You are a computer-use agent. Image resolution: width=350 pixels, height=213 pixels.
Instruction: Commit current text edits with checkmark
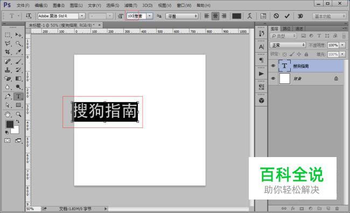pyautogui.click(x=287, y=16)
